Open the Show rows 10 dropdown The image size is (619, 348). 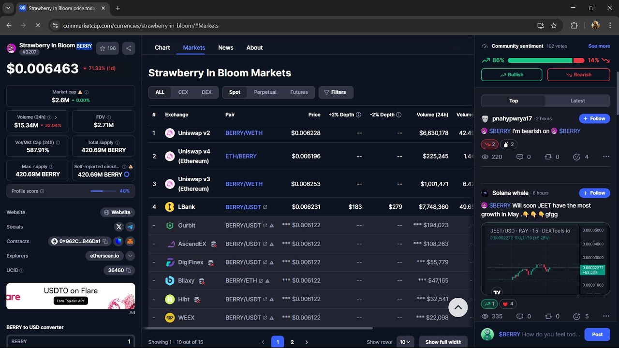[405, 342]
